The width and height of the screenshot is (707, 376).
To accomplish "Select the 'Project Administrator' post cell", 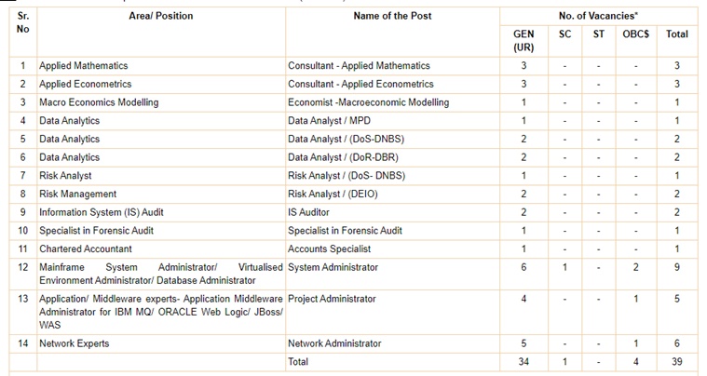I will tap(332, 300).
